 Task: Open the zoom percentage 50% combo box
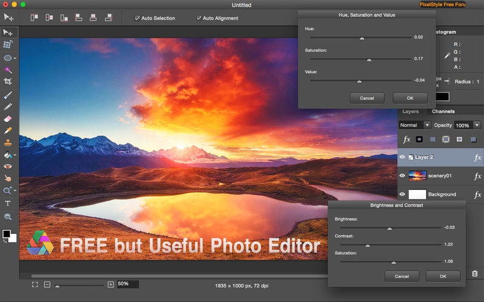pyautogui.click(x=127, y=284)
